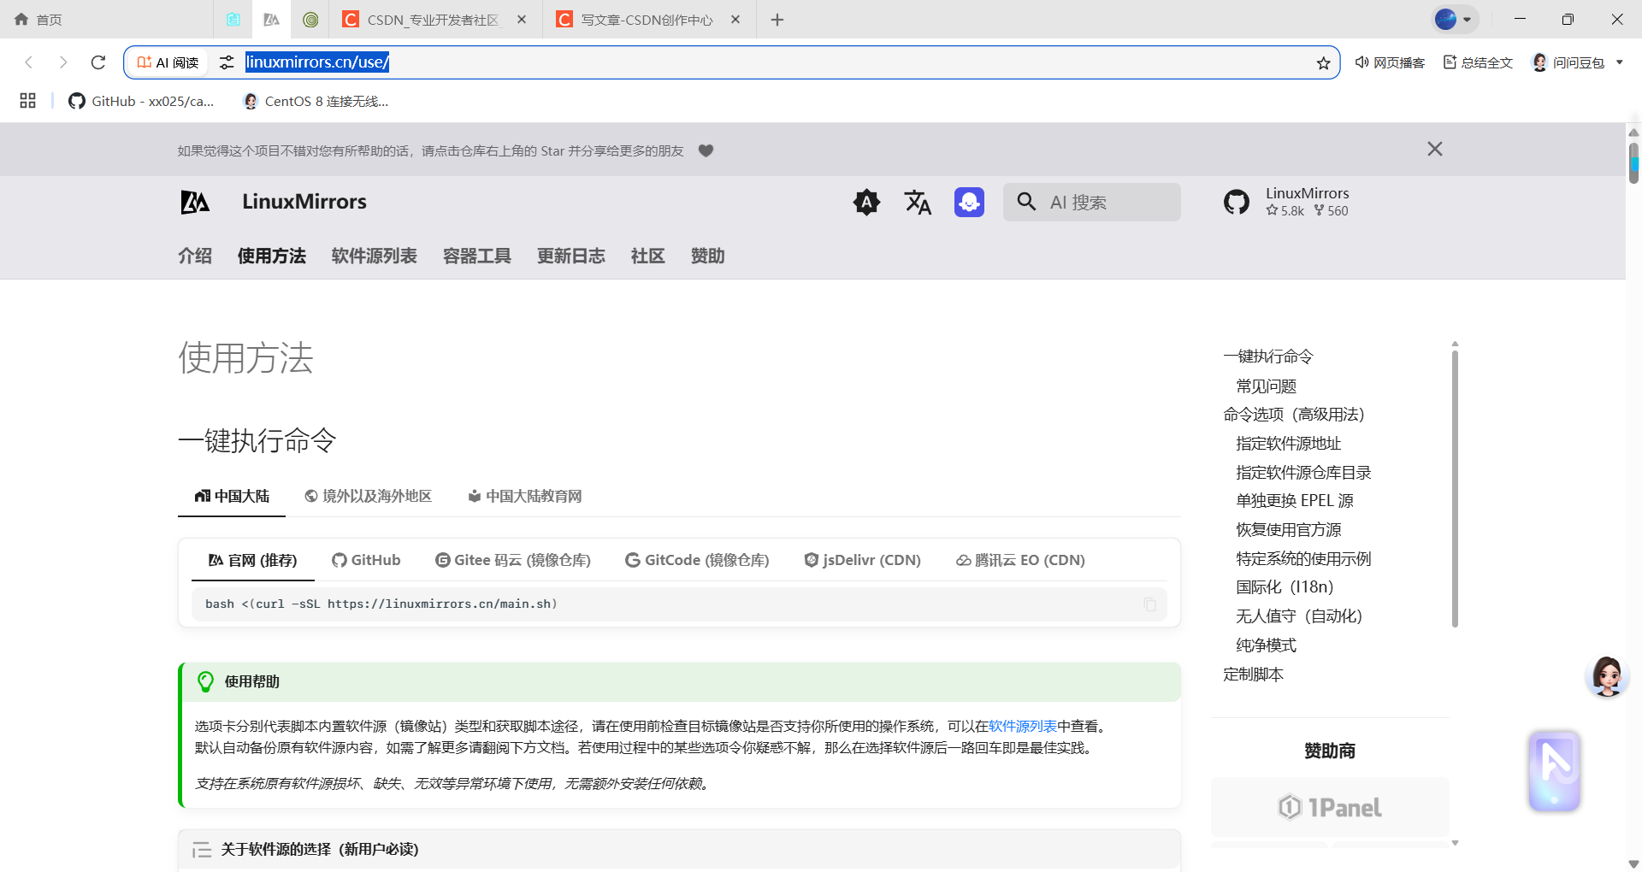Click the AI 搜索 search box
This screenshot has width=1642, height=872.
click(x=1092, y=202)
